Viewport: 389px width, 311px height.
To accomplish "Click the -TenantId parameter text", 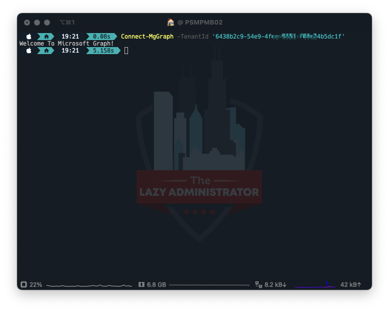I will [x=193, y=37].
